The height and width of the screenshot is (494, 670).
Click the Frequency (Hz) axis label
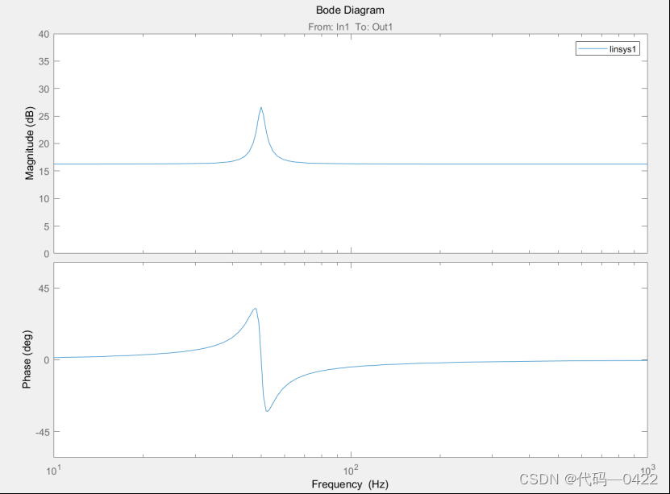[350, 484]
